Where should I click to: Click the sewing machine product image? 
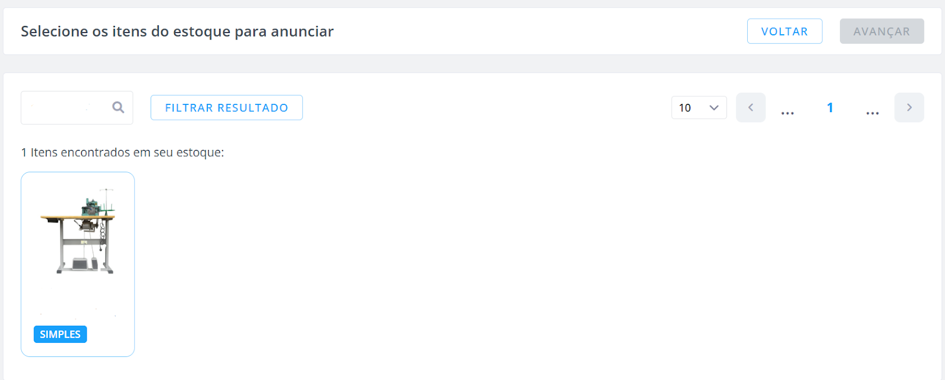click(78, 231)
